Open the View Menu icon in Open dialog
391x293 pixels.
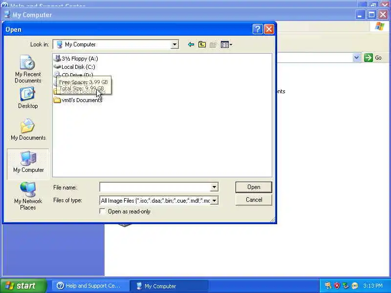click(226, 44)
